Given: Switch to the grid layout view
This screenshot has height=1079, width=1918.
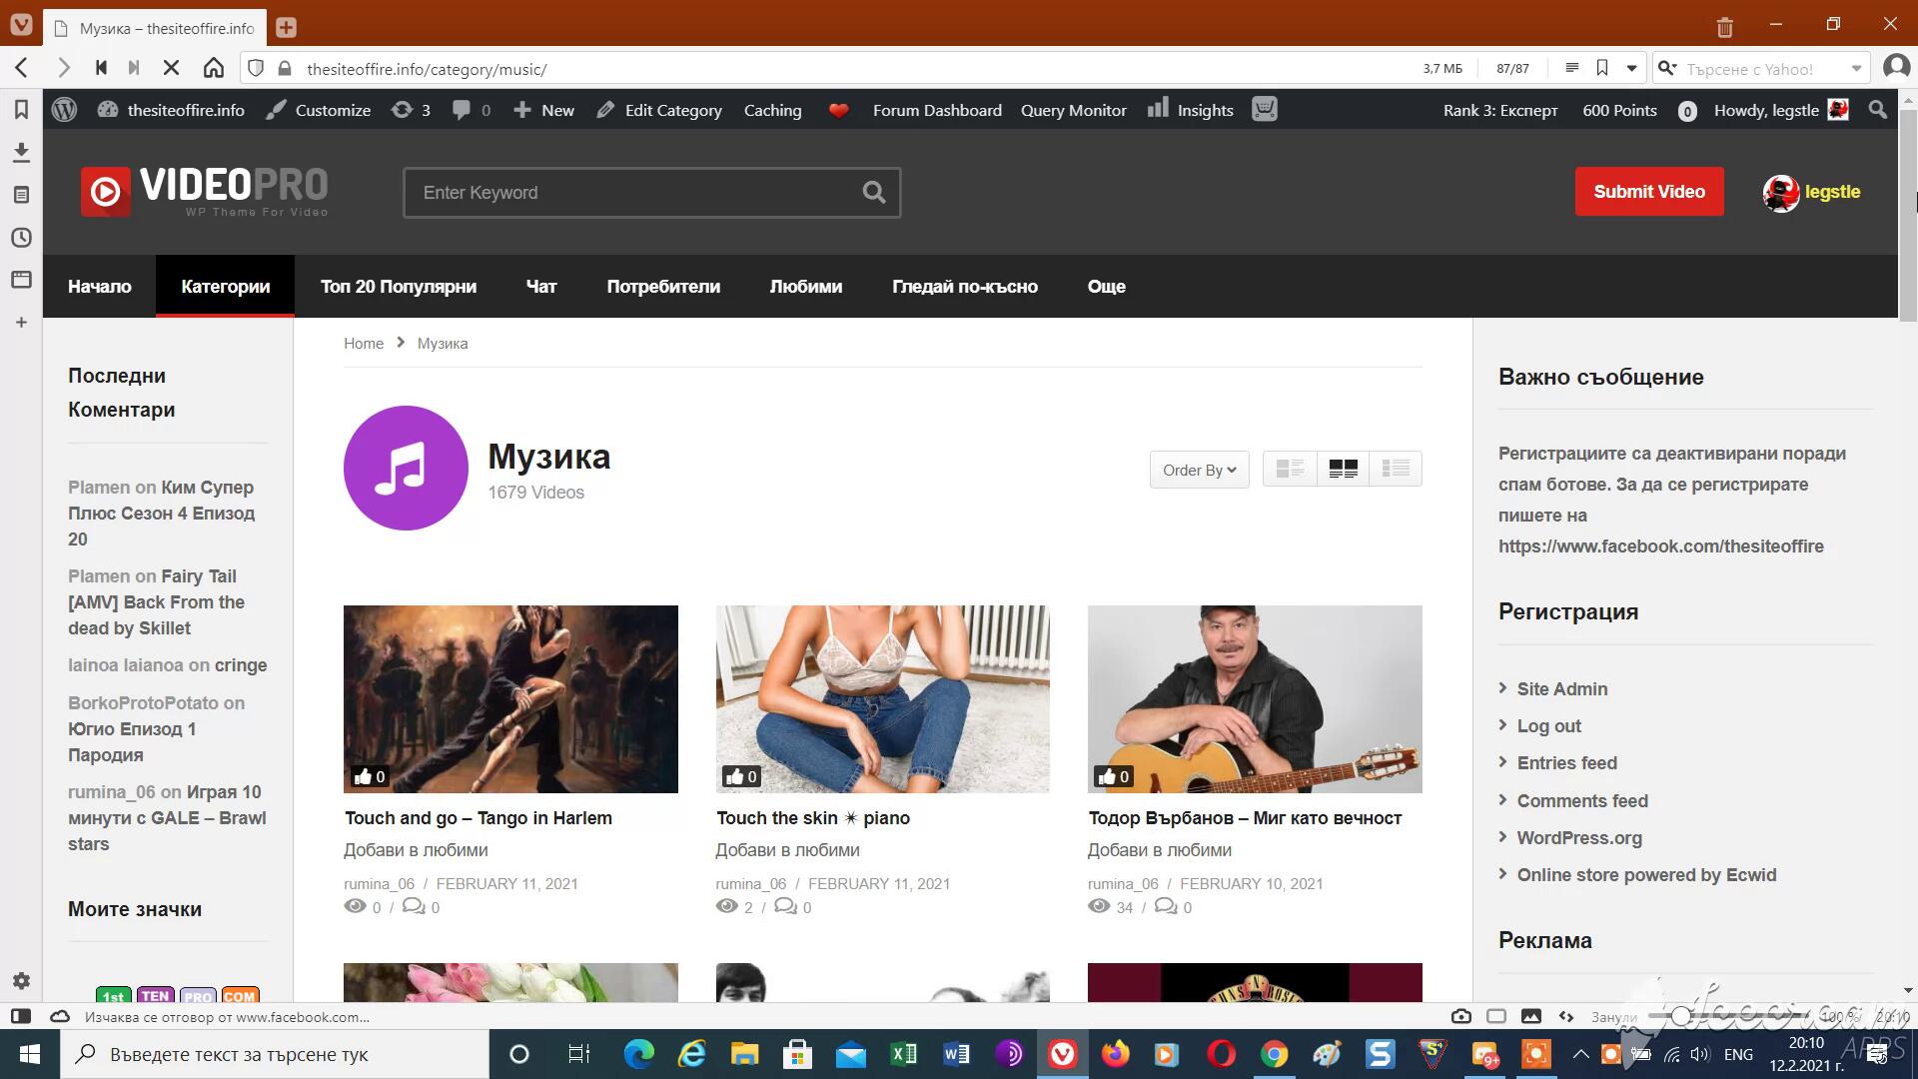Looking at the screenshot, I should 1343,469.
